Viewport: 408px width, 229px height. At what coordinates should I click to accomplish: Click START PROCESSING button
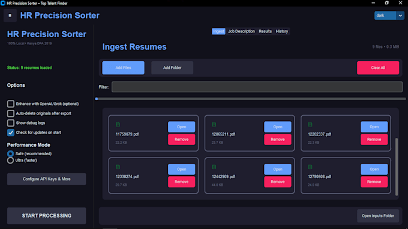pyautogui.click(x=47, y=216)
